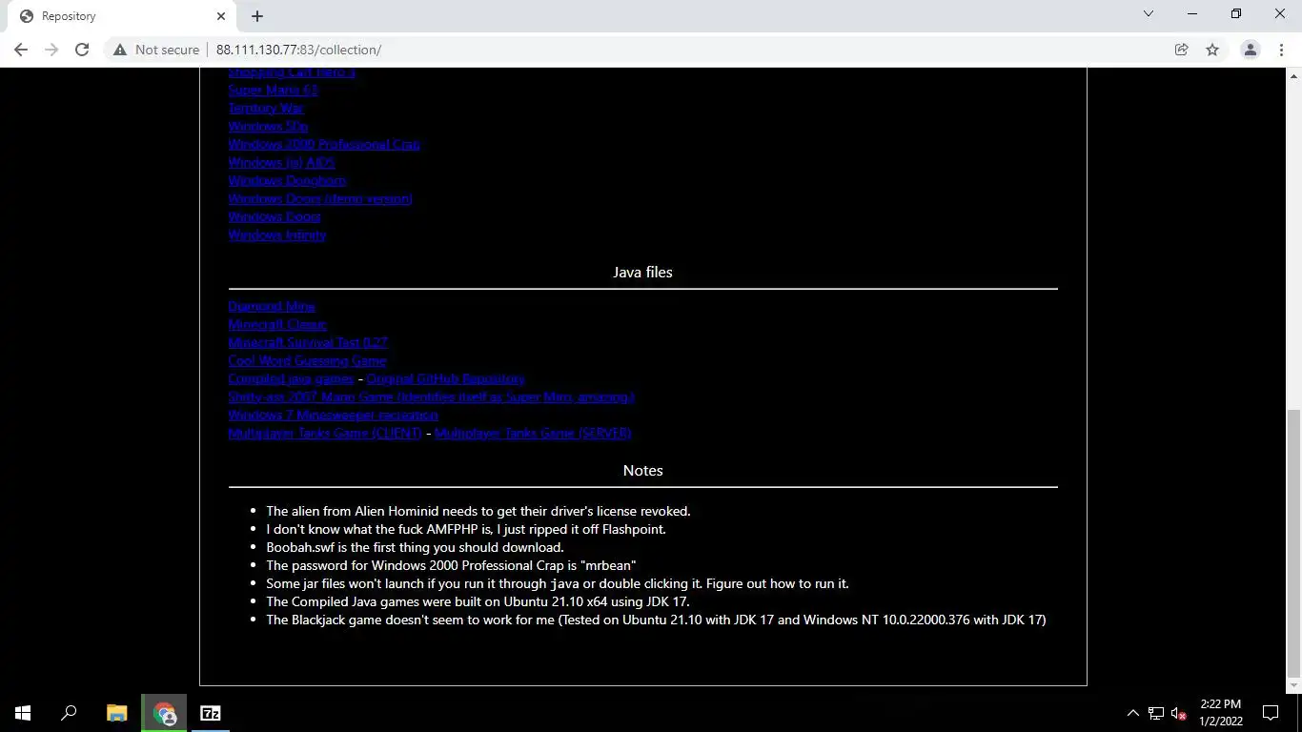Click the browser forward arrow
This screenshot has width=1302, height=732.
pos(51,50)
